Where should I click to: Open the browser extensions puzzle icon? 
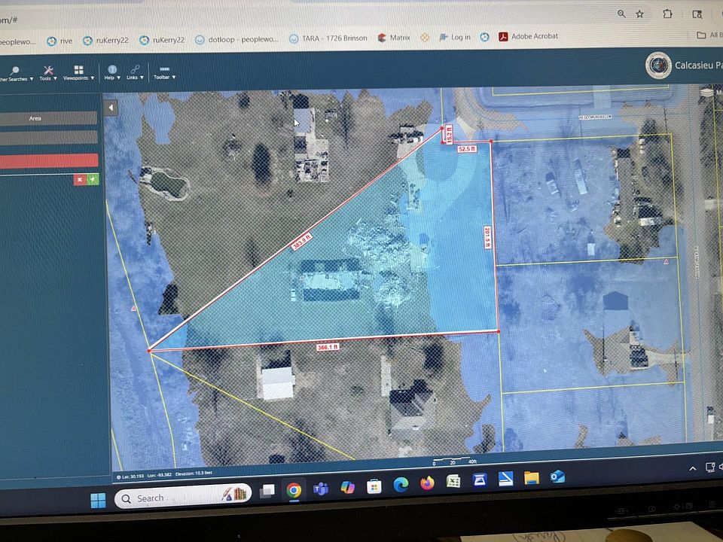tap(667, 14)
